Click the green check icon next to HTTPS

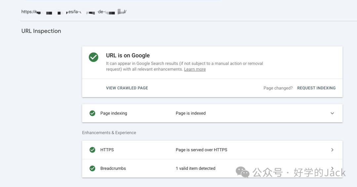click(x=92, y=150)
